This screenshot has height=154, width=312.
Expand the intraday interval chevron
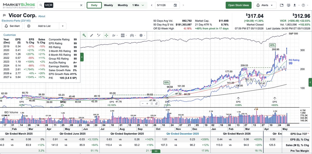[143, 5]
